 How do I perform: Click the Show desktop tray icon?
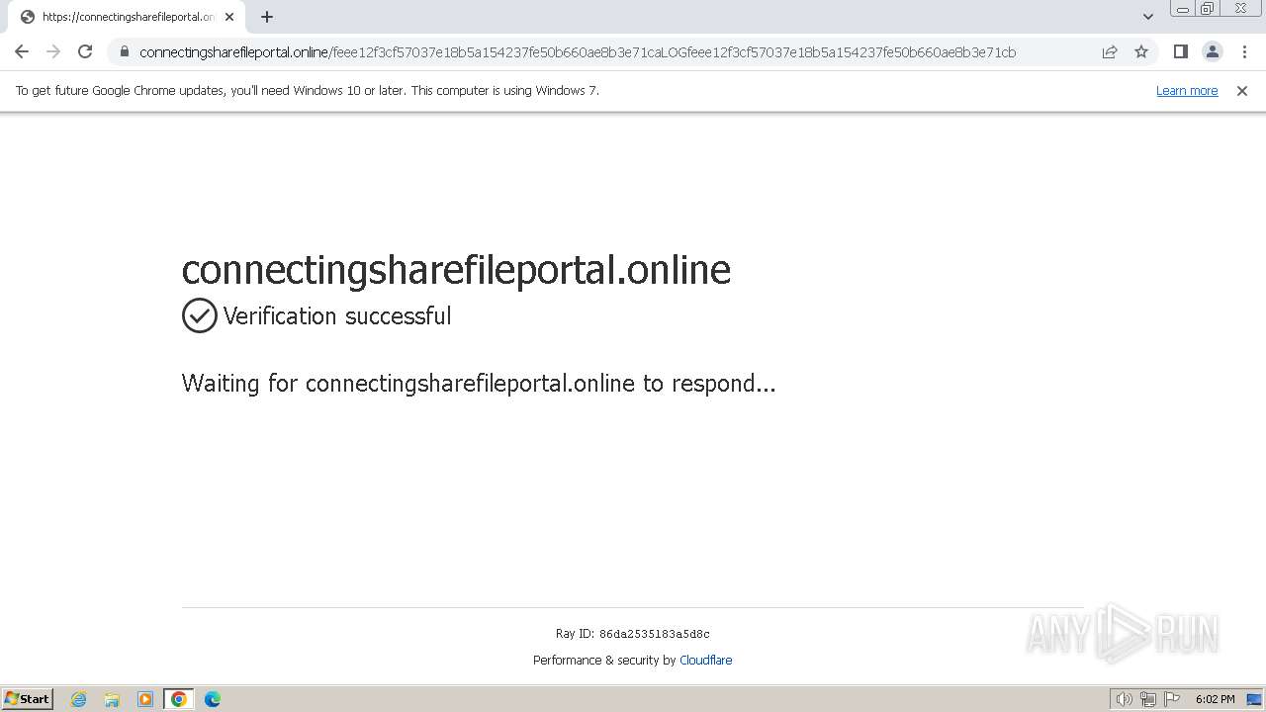pos(1255,699)
